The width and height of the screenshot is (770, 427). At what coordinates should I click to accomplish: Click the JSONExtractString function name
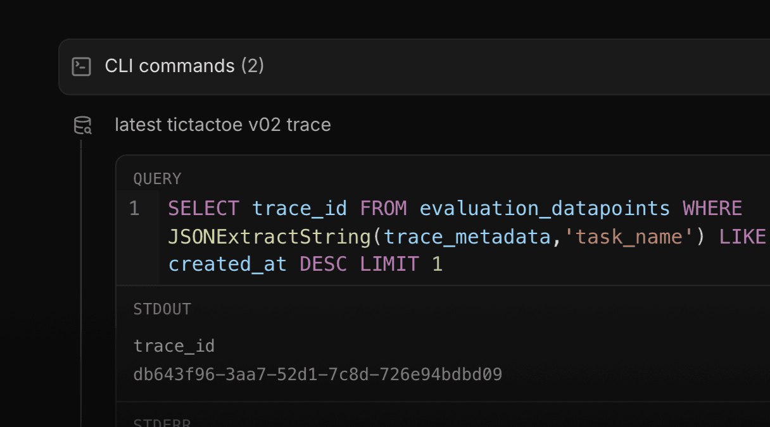270,237
